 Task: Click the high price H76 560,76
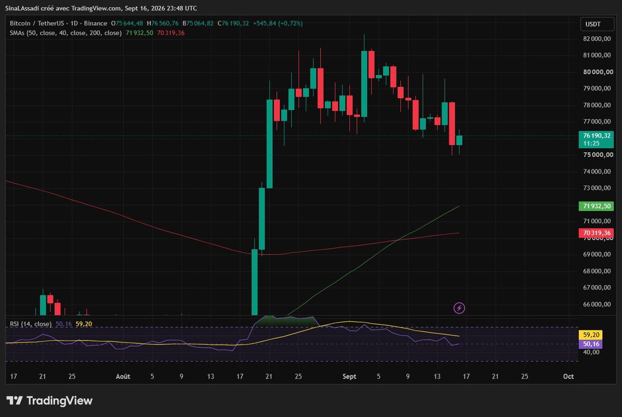point(163,23)
